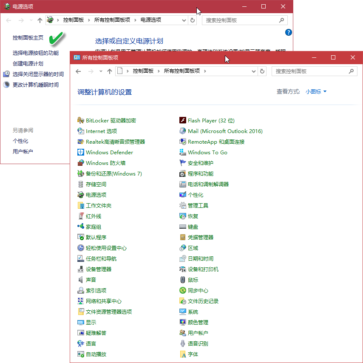Screen dimensions: 363x363
Task: Open the 设备管理器 icon
Action: coord(81,269)
